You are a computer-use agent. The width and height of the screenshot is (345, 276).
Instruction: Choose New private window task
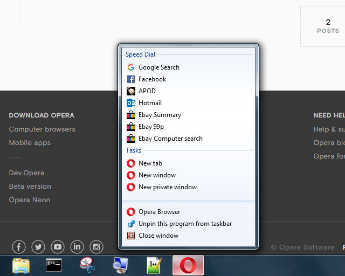pos(188,187)
